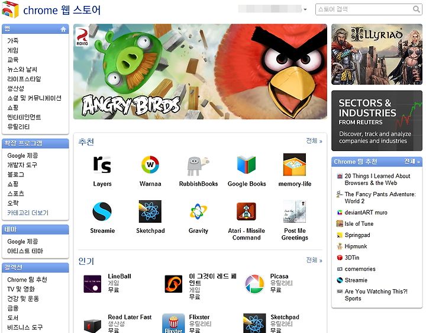The height and width of the screenshot is (333, 426).
Task: Select the 교육 category
Action: [13, 60]
